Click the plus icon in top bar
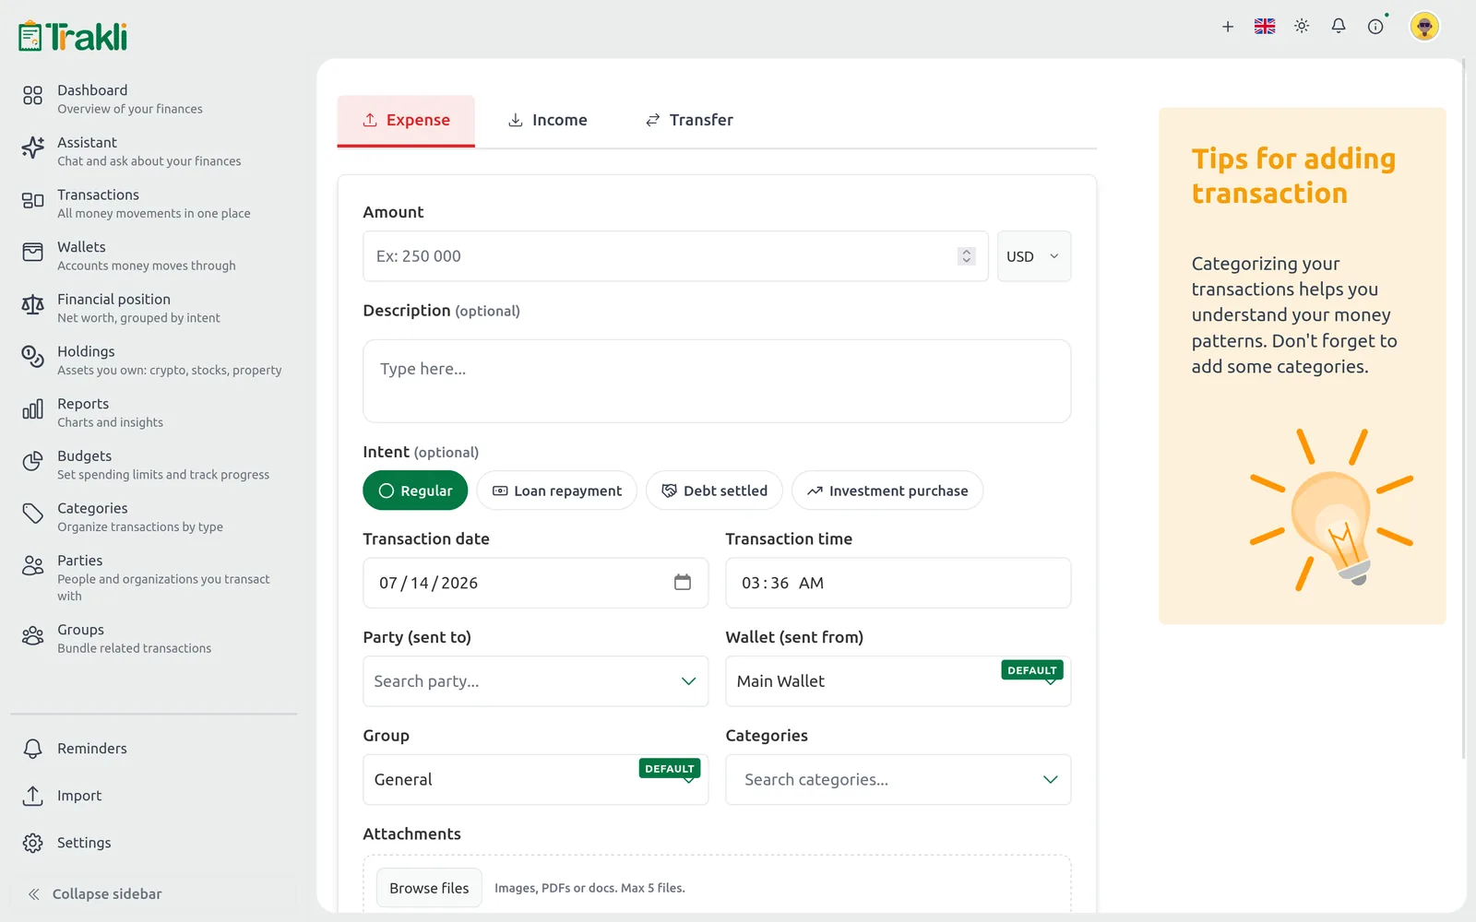Screen dimensions: 1476x922 pyautogui.click(x=1228, y=27)
